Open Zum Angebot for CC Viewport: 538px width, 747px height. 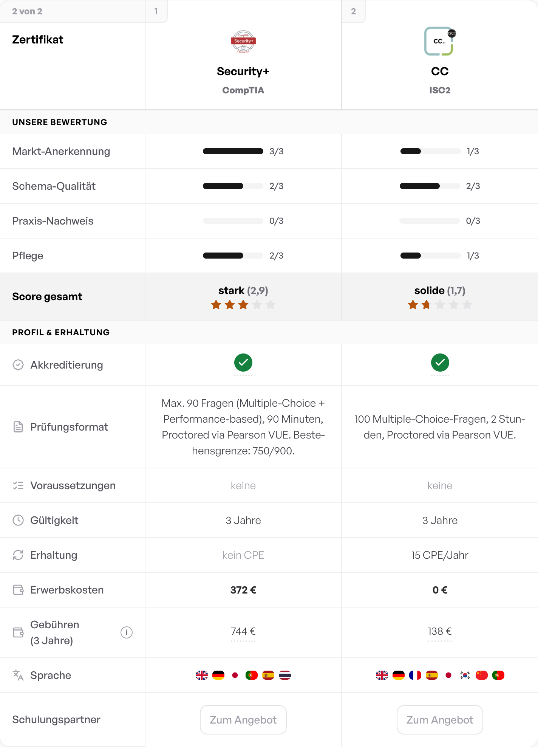tap(440, 720)
